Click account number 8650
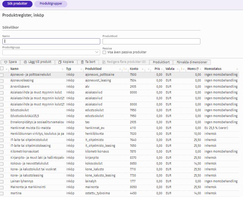 [x=133, y=163]
